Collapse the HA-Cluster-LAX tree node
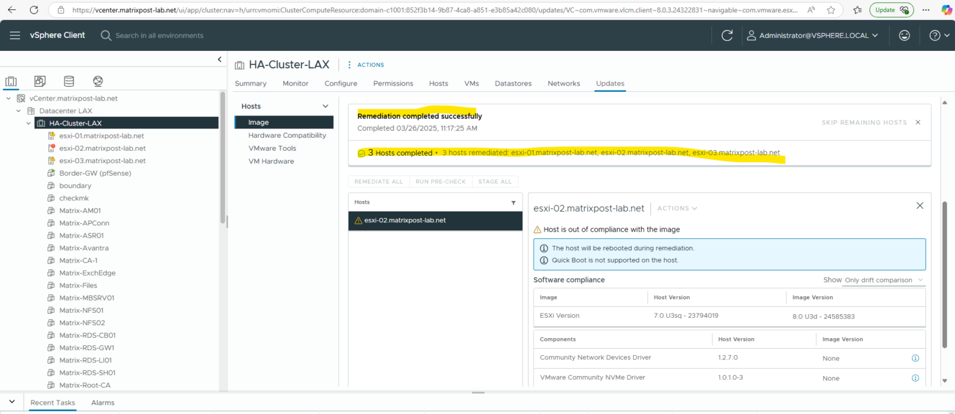Image resolution: width=955 pixels, height=414 pixels. [28, 123]
